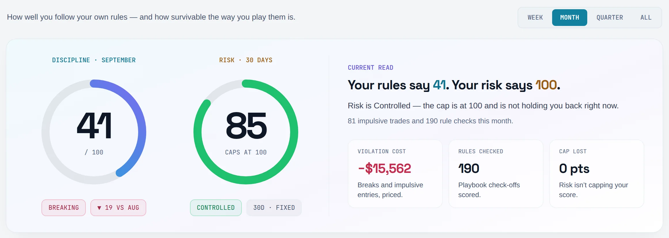The height and width of the screenshot is (238, 669).
Task: Click the amber 100 in the headline
Action: pos(546,85)
